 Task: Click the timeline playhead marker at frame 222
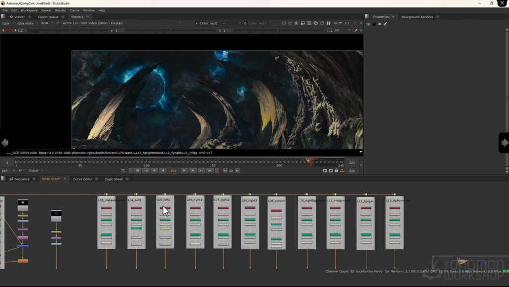click(x=308, y=161)
